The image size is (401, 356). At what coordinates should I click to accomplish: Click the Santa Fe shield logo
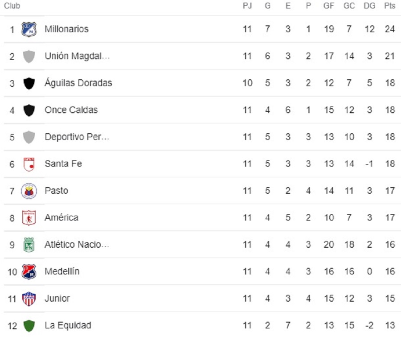click(x=29, y=164)
